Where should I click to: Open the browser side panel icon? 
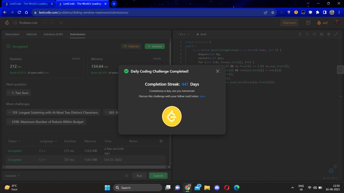pos(325,13)
